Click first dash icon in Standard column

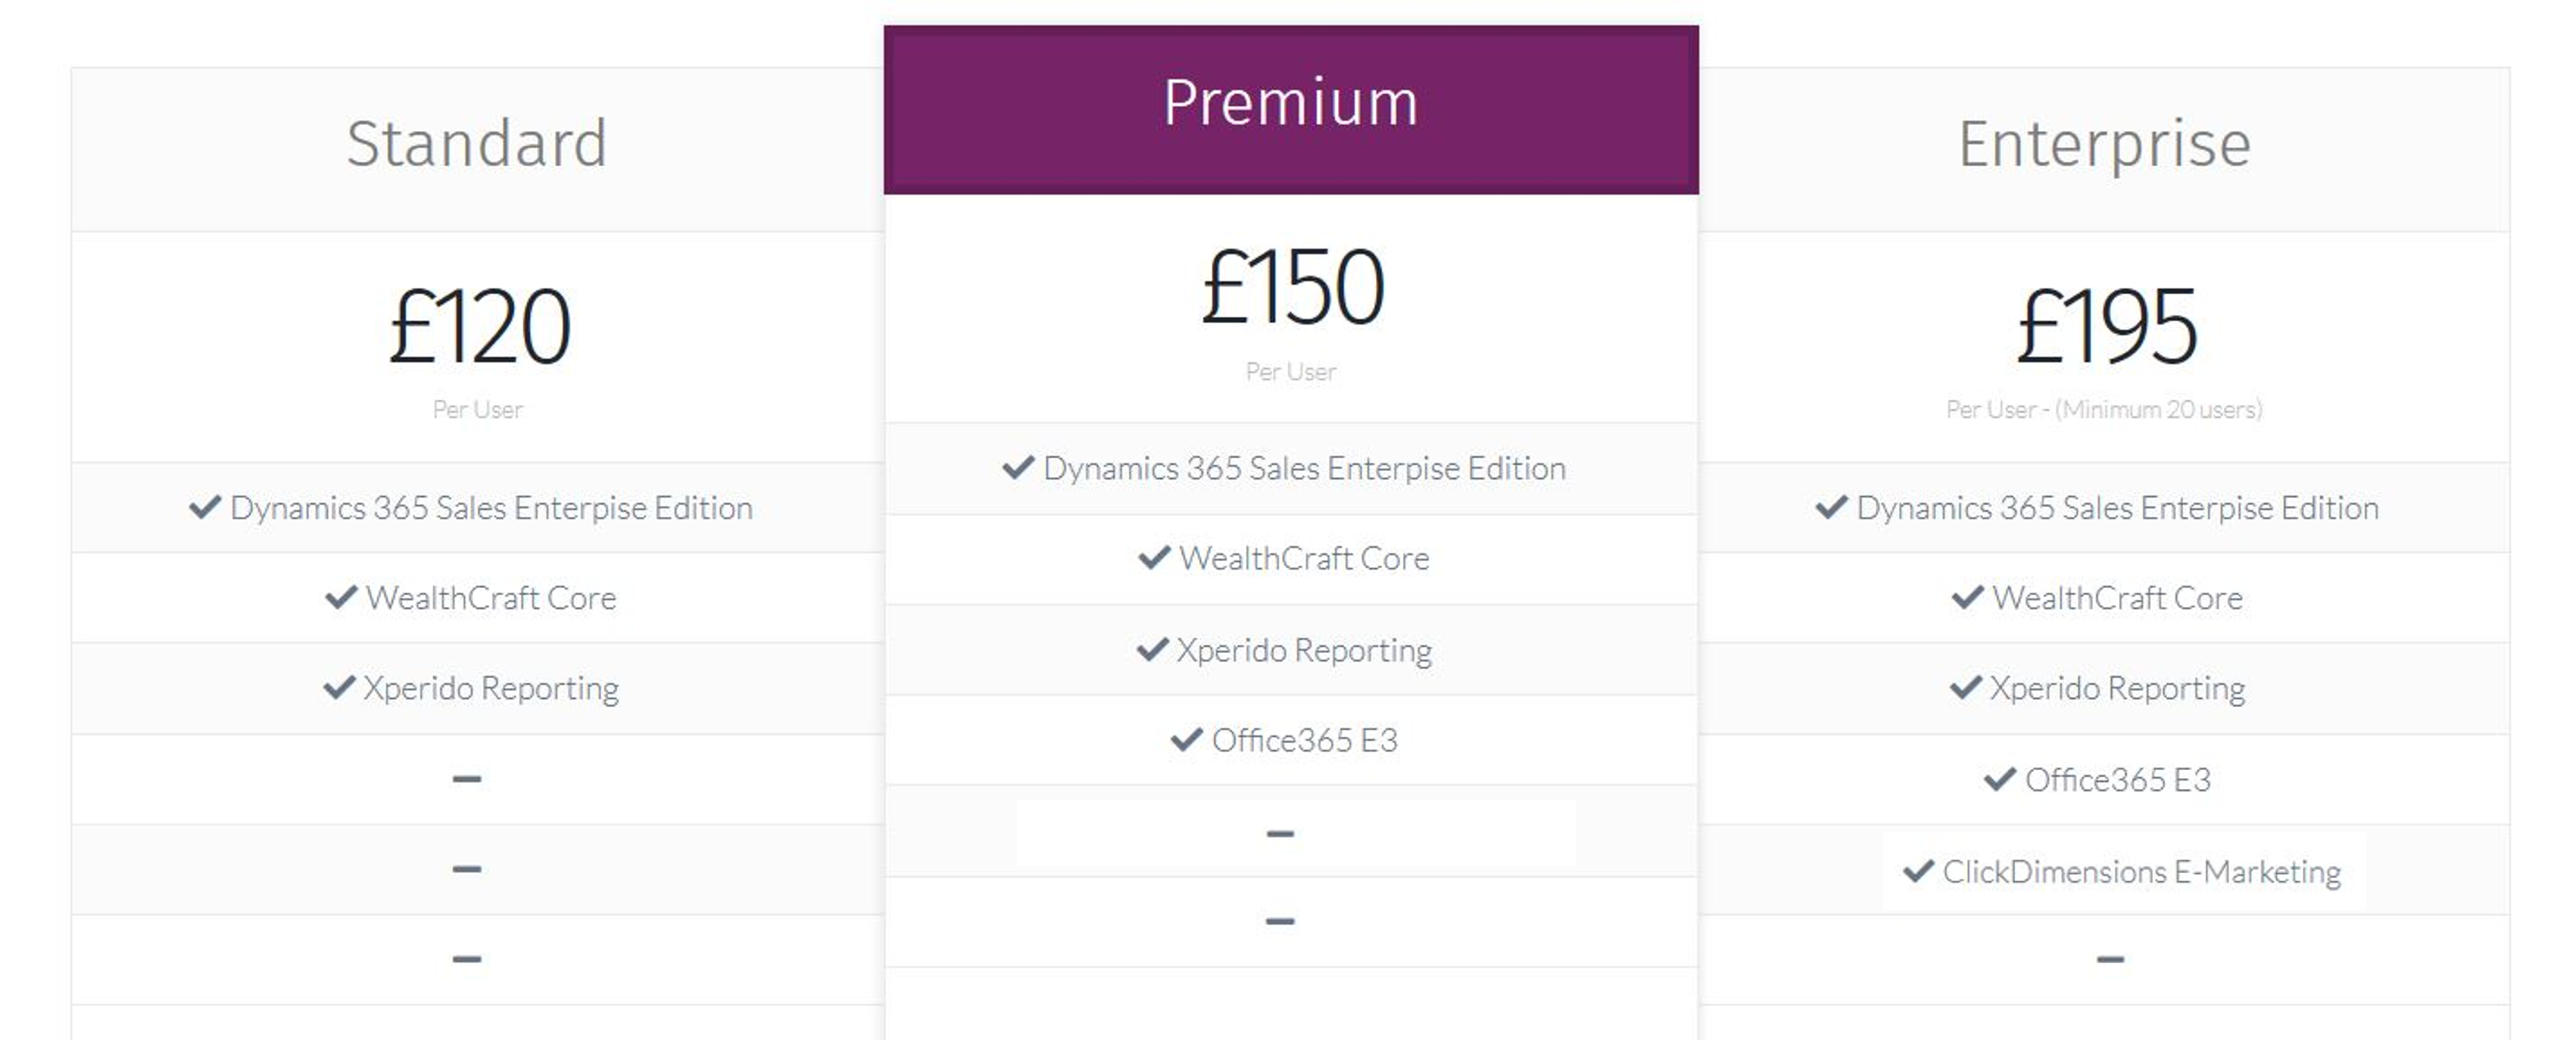[467, 779]
